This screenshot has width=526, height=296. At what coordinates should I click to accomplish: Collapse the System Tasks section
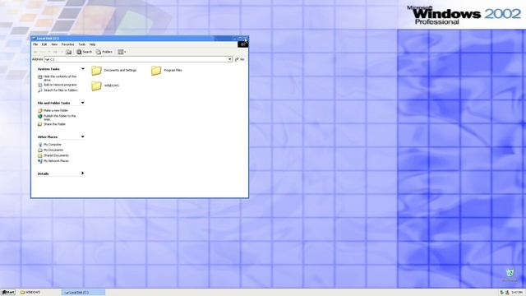pyautogui.click(x=82, y=69)
